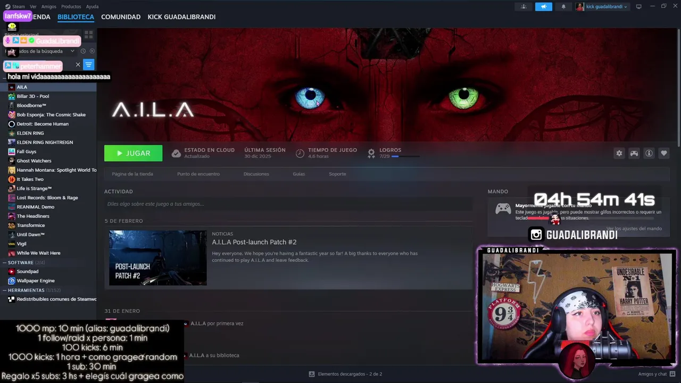Go to the BIBLIOTECA section
The width and height of the screenshot is (681, 383).
pyautogui.click(x=76, y=17)
